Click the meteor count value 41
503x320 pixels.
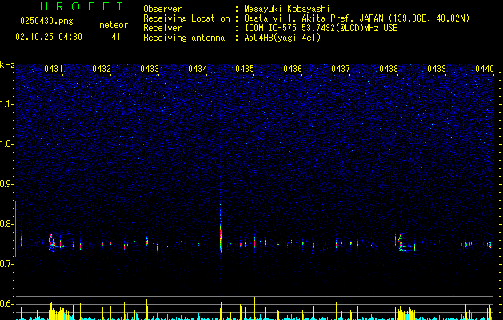tap(116, 37)
